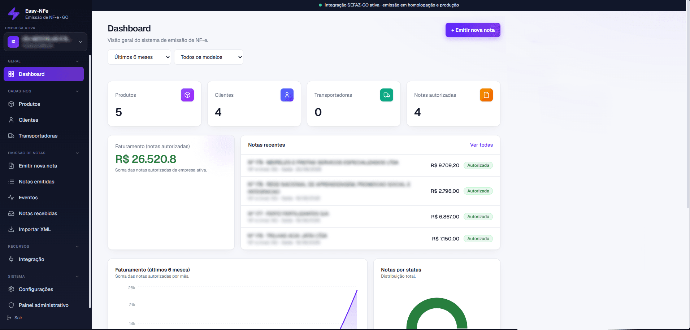Open Notas emitidas in the sidebar
Image resolution: width=690 pixels, height=330 pixels.
tap(44, 182)
